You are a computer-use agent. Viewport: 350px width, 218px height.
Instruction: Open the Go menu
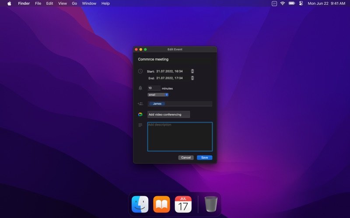coord(74,3)
